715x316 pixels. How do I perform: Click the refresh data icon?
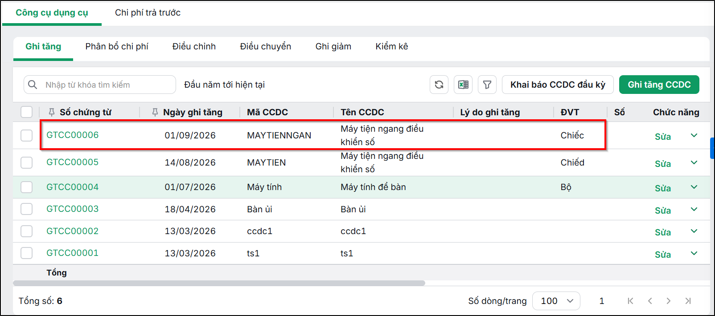(439, 85)
